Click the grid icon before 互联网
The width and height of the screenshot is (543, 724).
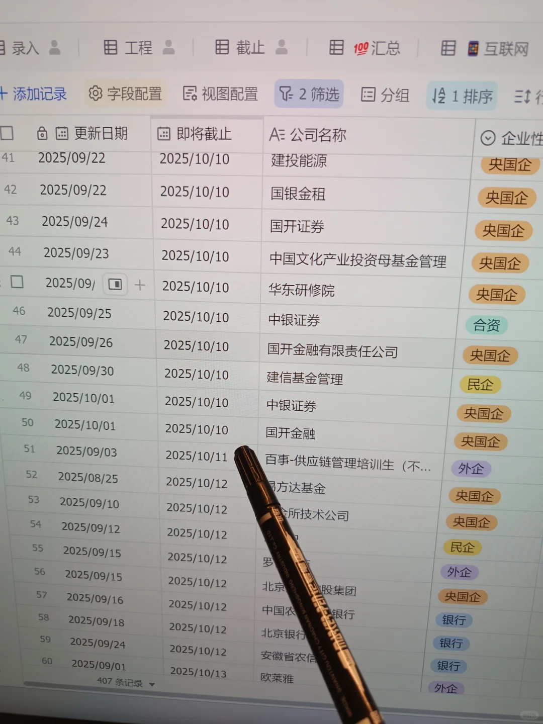tap(448, 48)
